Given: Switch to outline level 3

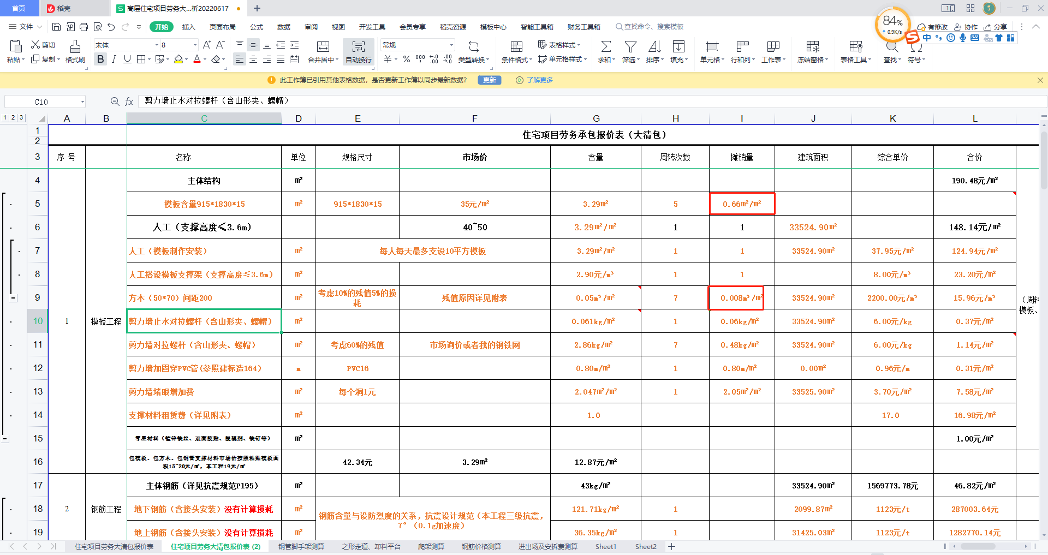Looking at the screenshot, I should point(21,117).
